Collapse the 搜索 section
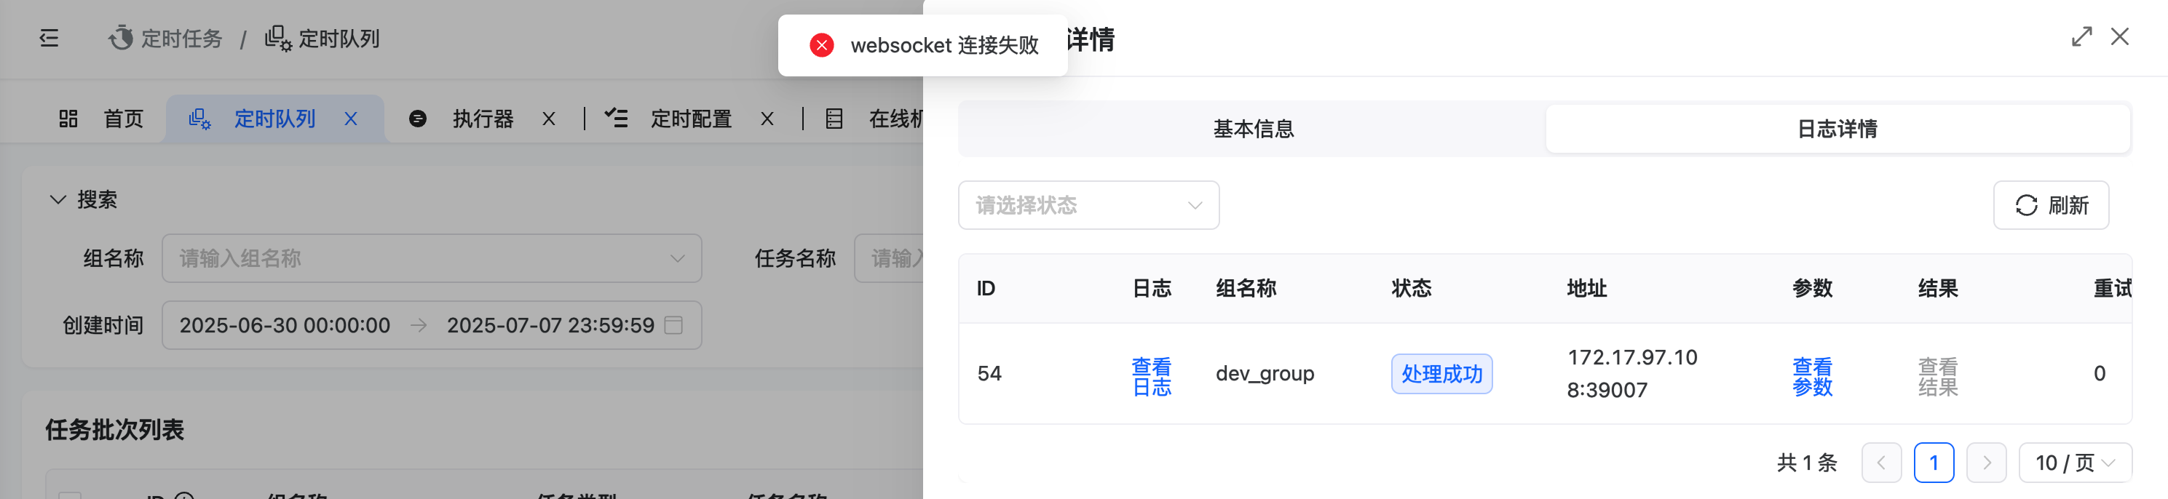2168x499 pixels. (x=58, y=199)
